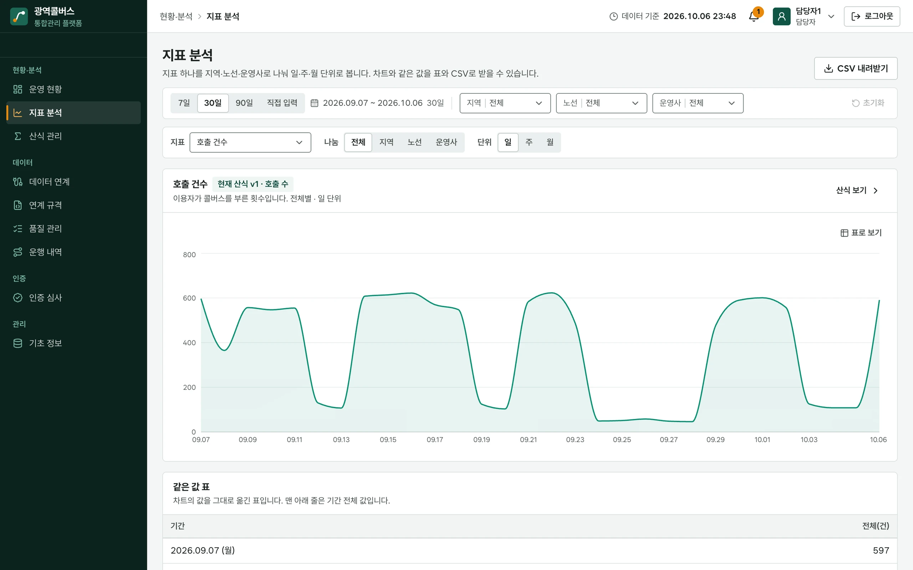This screenshot has width=913, height=570.
Task: Click the 기초 정보 database icon
Action: point(18,343)
